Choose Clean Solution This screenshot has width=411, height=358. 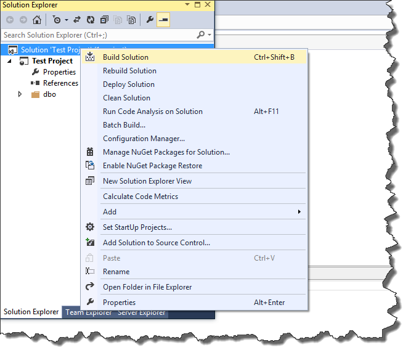[194, 98]
